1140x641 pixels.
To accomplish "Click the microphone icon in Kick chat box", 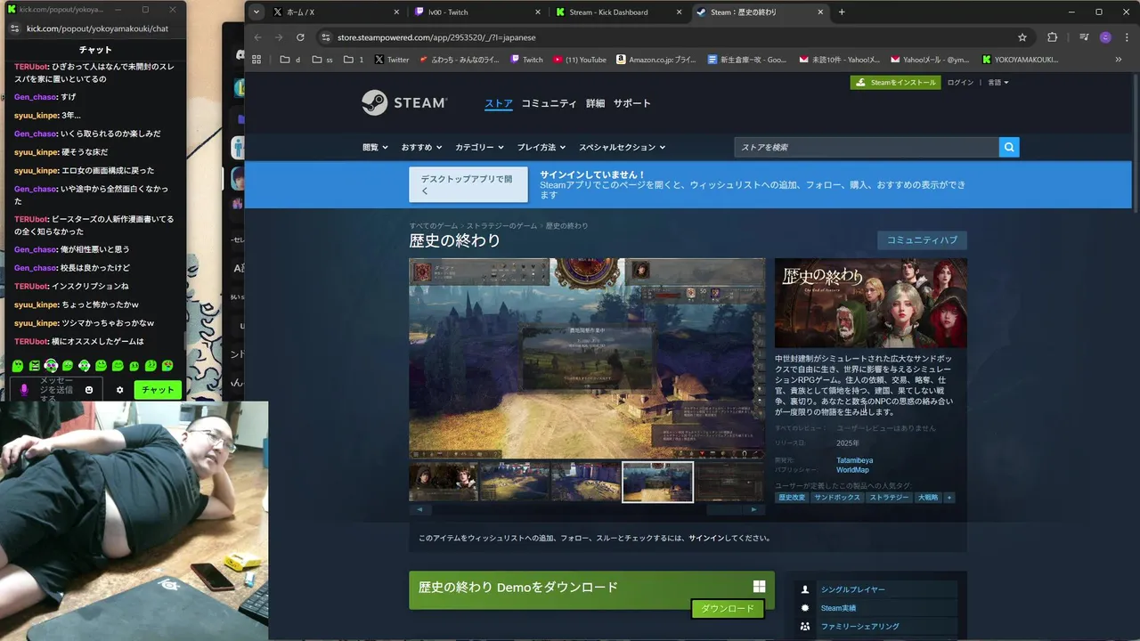I will pos(24,390).
